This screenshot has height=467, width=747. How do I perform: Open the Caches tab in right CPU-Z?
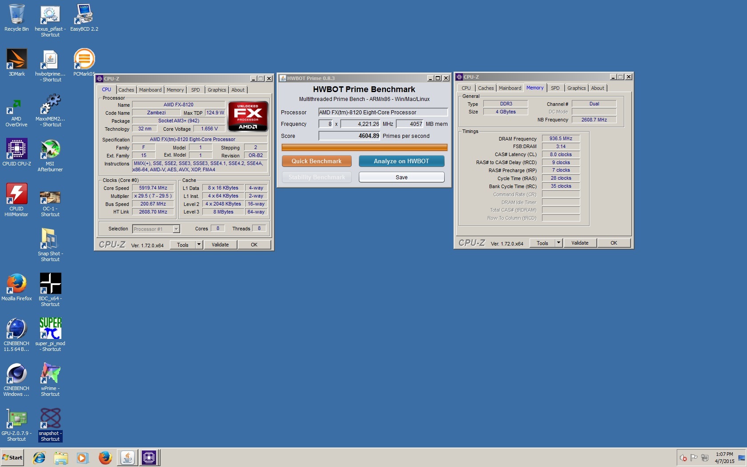click(486, 88)
